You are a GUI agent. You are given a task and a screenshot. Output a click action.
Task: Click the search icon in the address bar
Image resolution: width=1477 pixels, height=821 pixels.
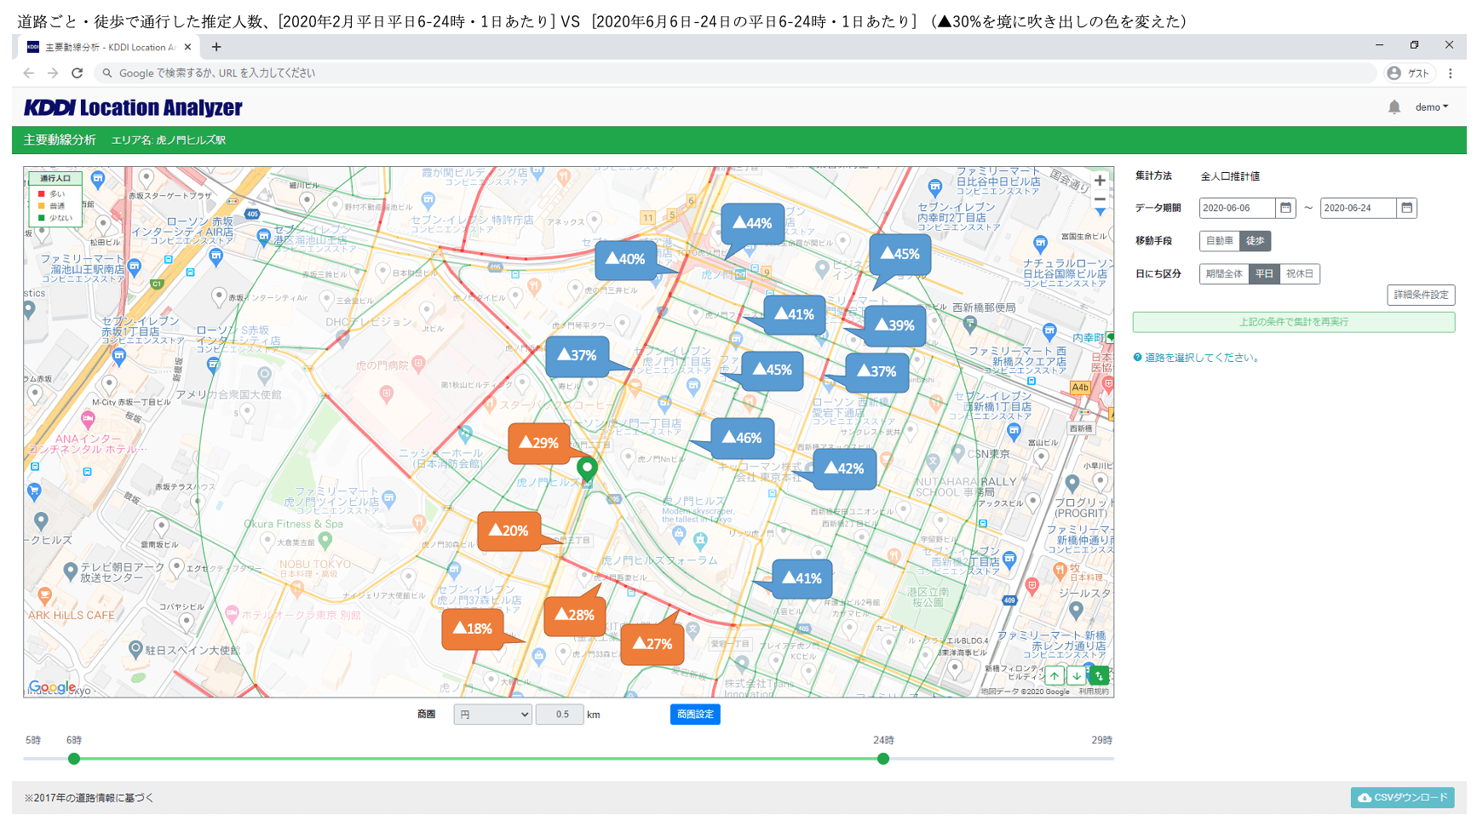(x=107, y=73)
